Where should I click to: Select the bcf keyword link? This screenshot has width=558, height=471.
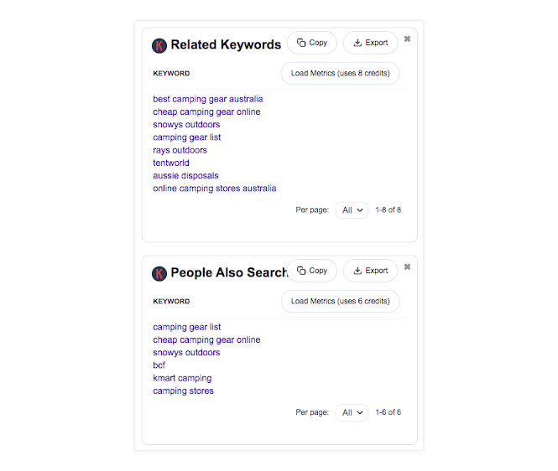[x=159, y=365]
